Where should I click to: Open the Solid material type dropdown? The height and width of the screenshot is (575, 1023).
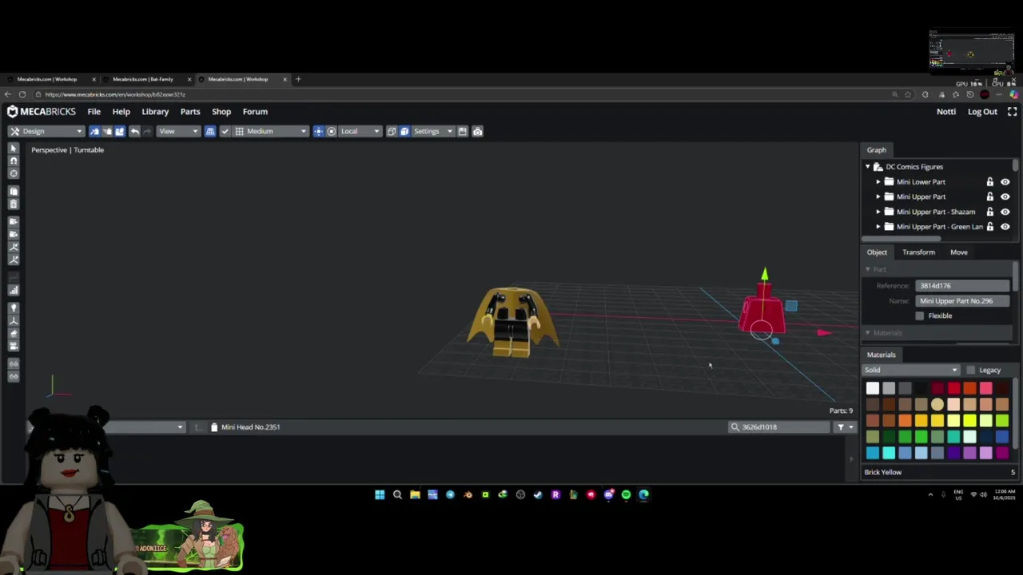[910, 371]
